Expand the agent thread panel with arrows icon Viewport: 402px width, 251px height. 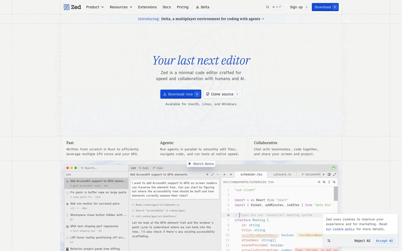pos(213,174)
